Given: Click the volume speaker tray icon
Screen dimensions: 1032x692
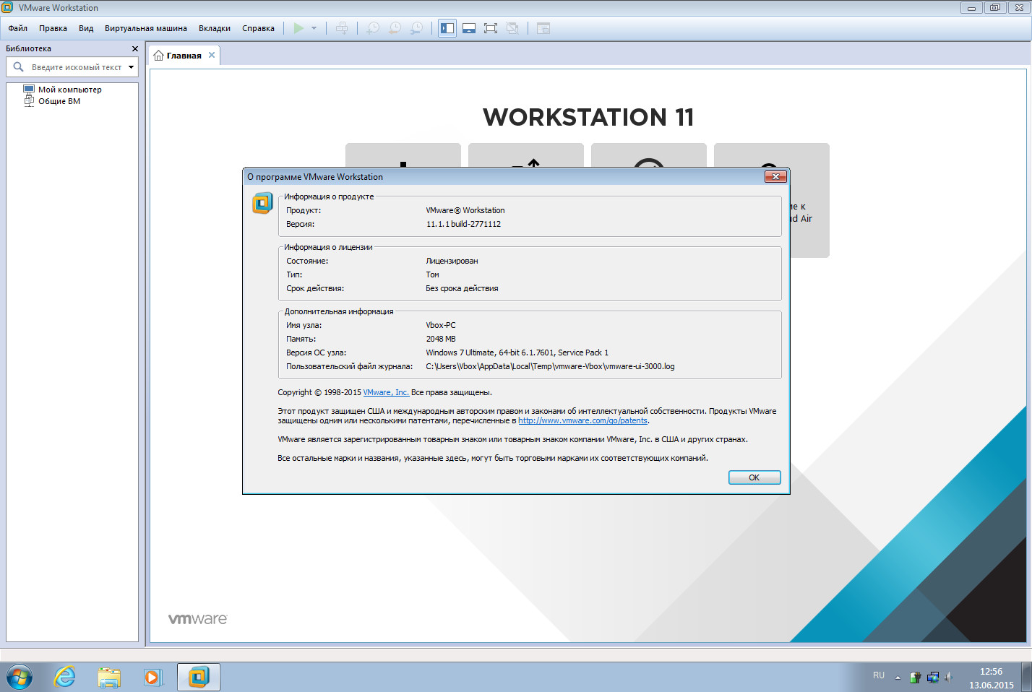Looking at the screenshot, I should (948, 678).
